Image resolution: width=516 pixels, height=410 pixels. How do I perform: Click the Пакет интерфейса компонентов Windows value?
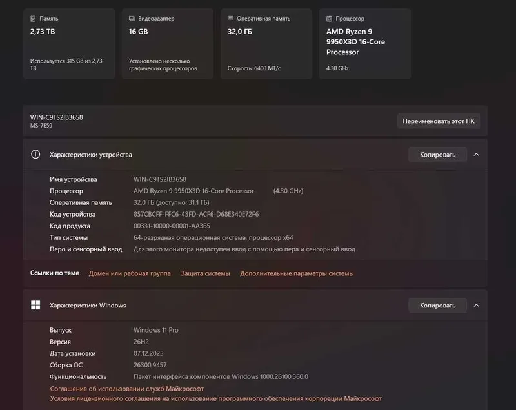point(221,376)
